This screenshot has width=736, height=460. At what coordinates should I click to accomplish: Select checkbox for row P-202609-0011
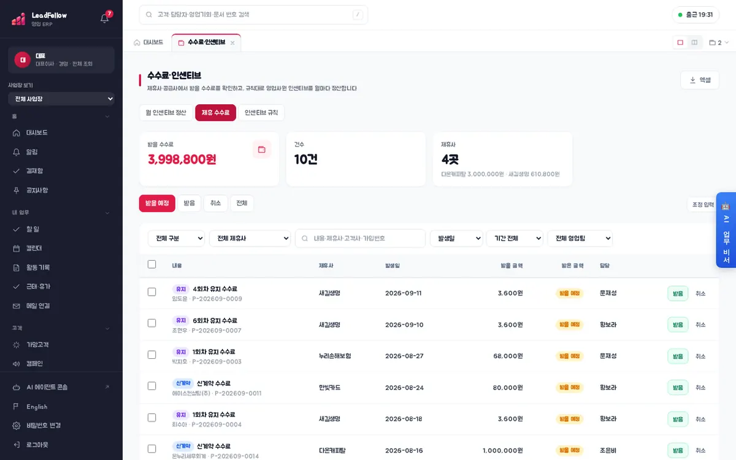152,386
